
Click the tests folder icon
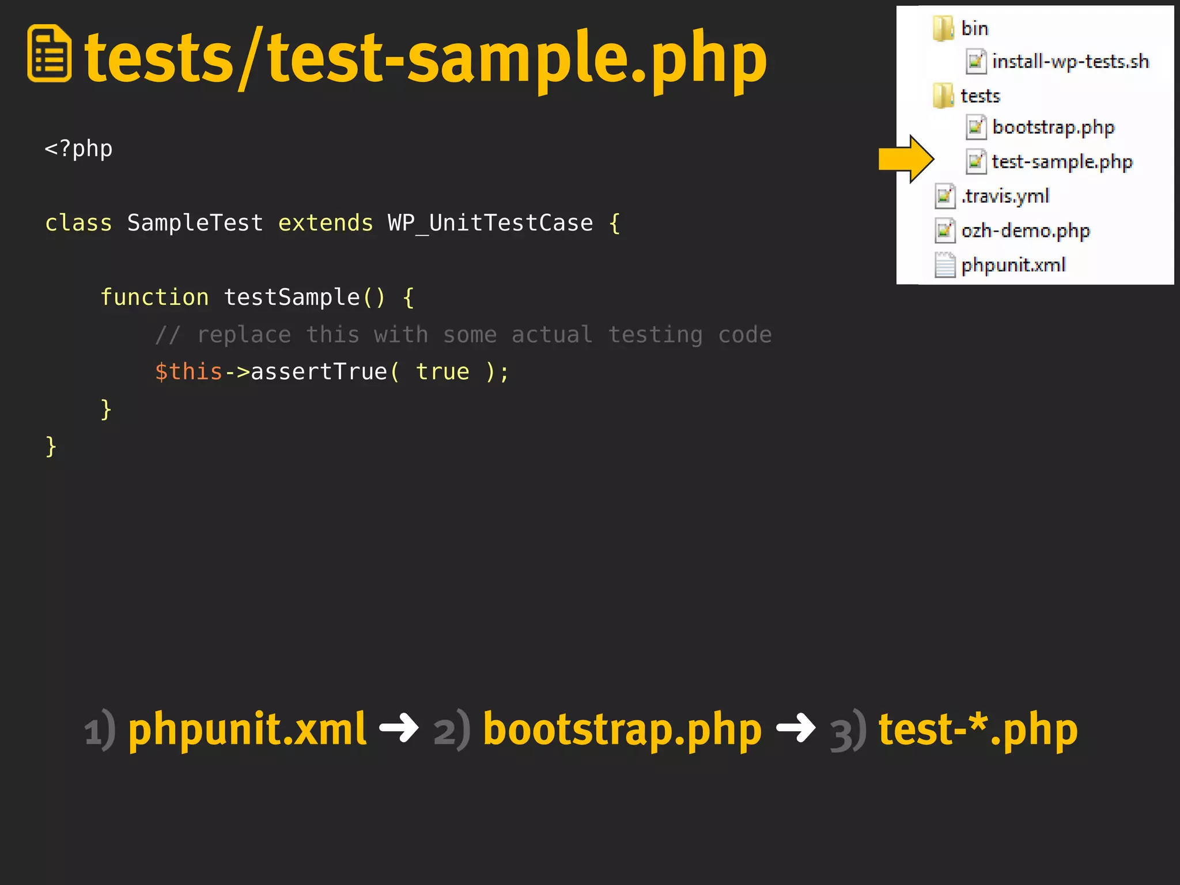coord(943,95)
